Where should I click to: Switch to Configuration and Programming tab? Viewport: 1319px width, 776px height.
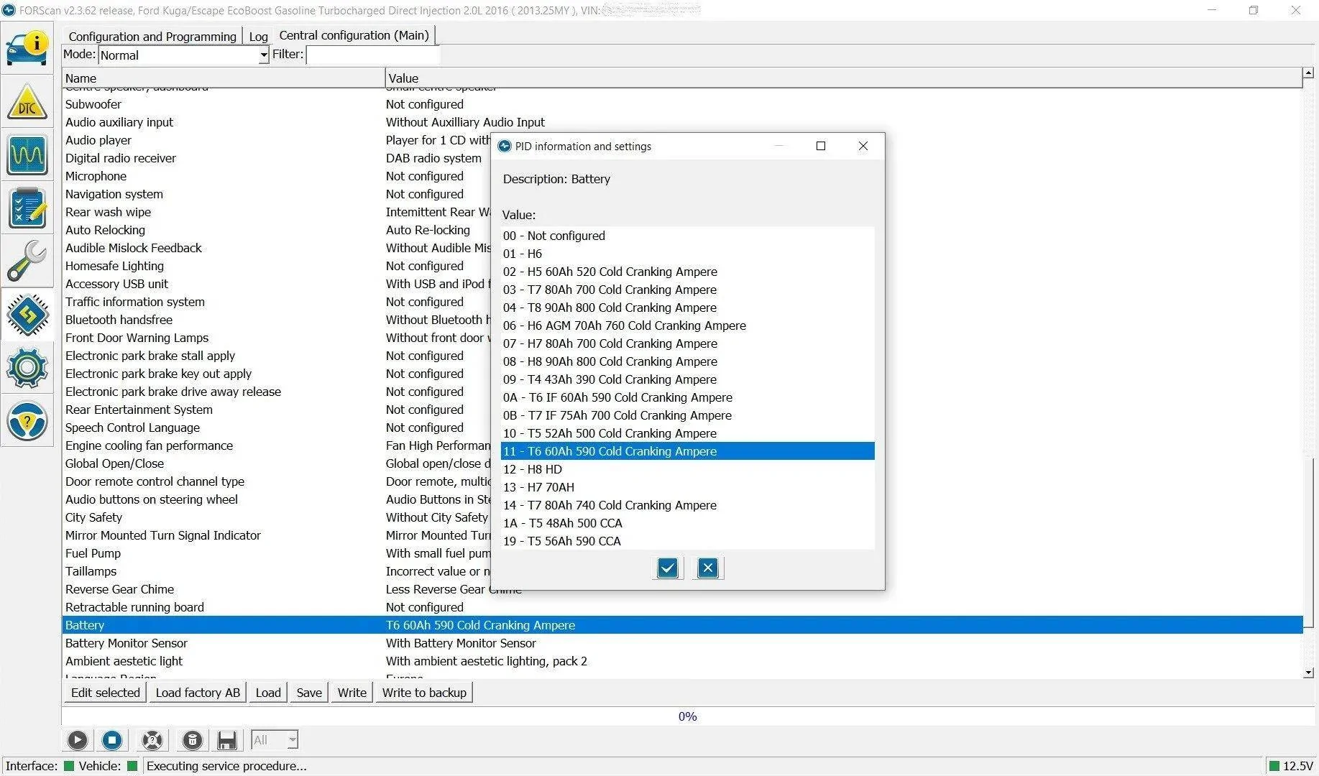click(152, 37)
